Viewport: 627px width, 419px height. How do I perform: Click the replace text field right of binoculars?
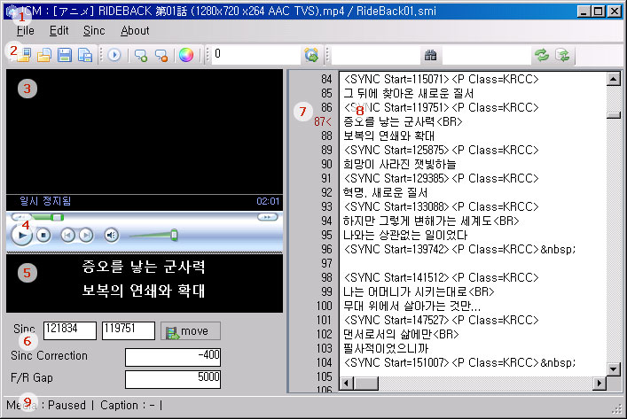[486, 55]
